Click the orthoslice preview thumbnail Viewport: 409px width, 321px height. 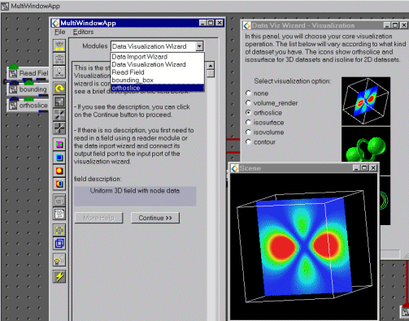(366, 102)
